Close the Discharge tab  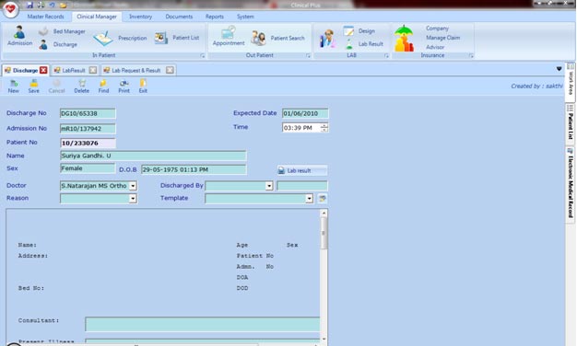point(43,70)
